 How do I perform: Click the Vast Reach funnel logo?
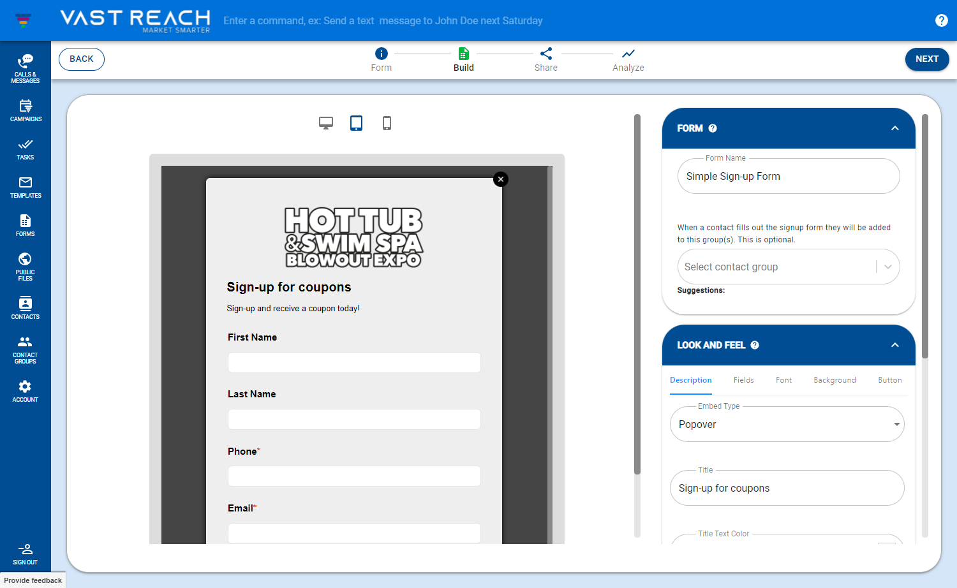click(x=24, y=20)
